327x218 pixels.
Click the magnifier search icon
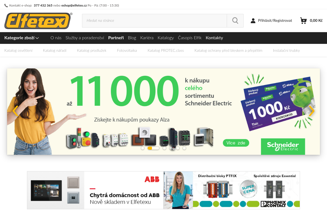pyautogui.click(x=235, y=21)
